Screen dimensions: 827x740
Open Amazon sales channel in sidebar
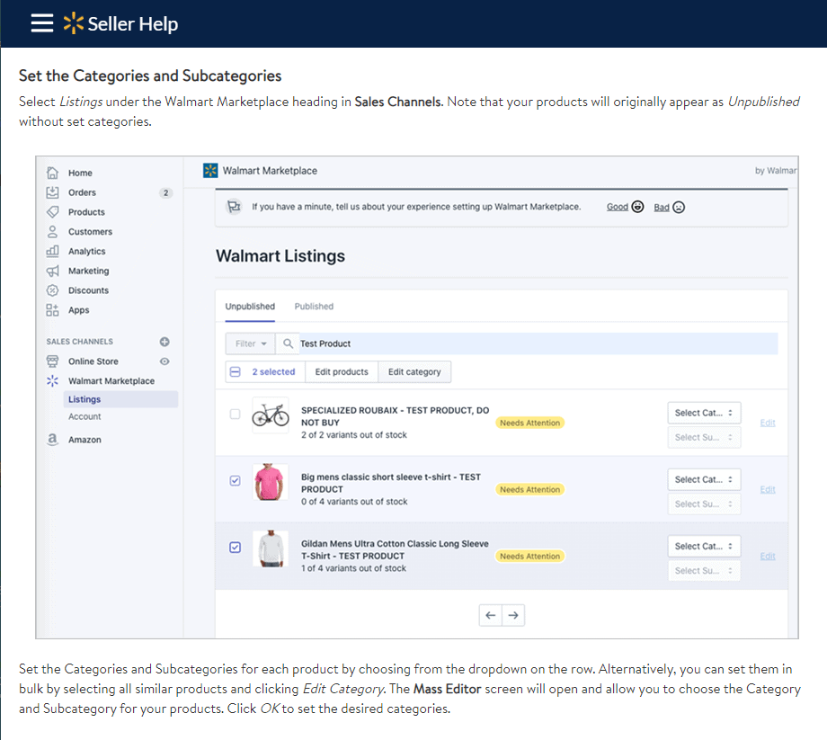[x=84, y=440]
